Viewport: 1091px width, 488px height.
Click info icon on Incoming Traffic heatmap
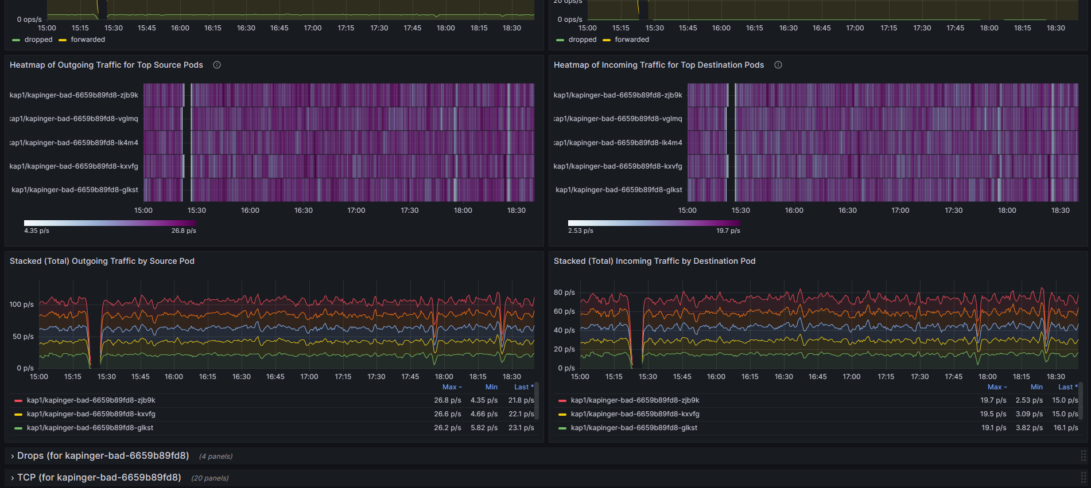pyautogui.click(x=778, y=65)
